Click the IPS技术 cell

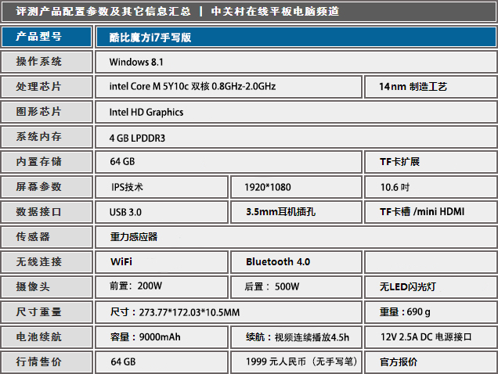[161, 187]
